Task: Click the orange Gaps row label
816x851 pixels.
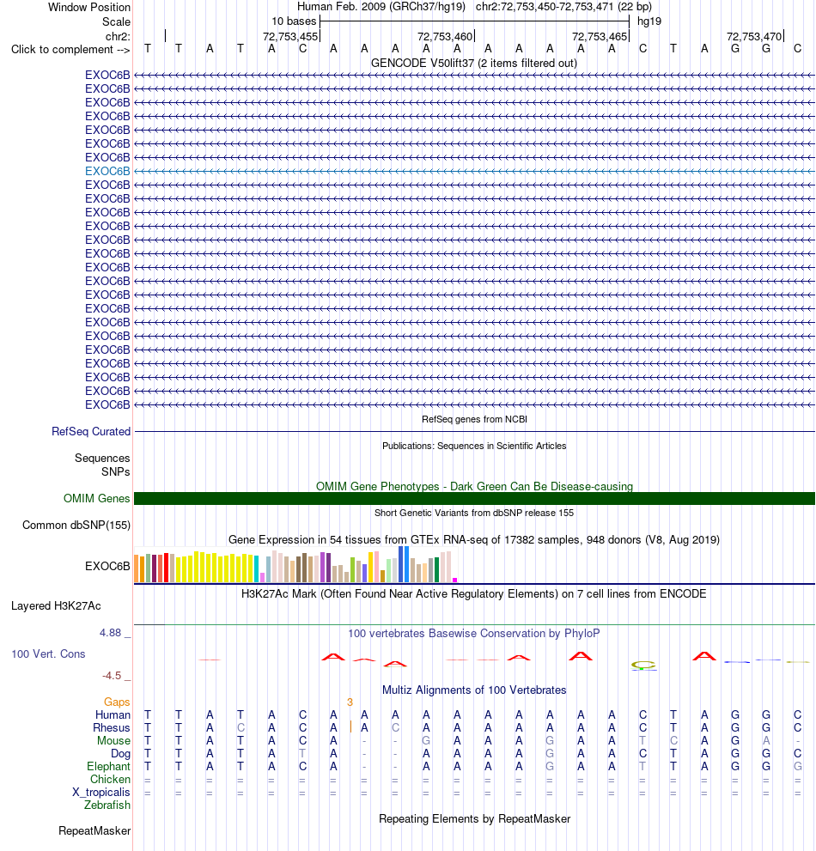Action: [118, 702]
